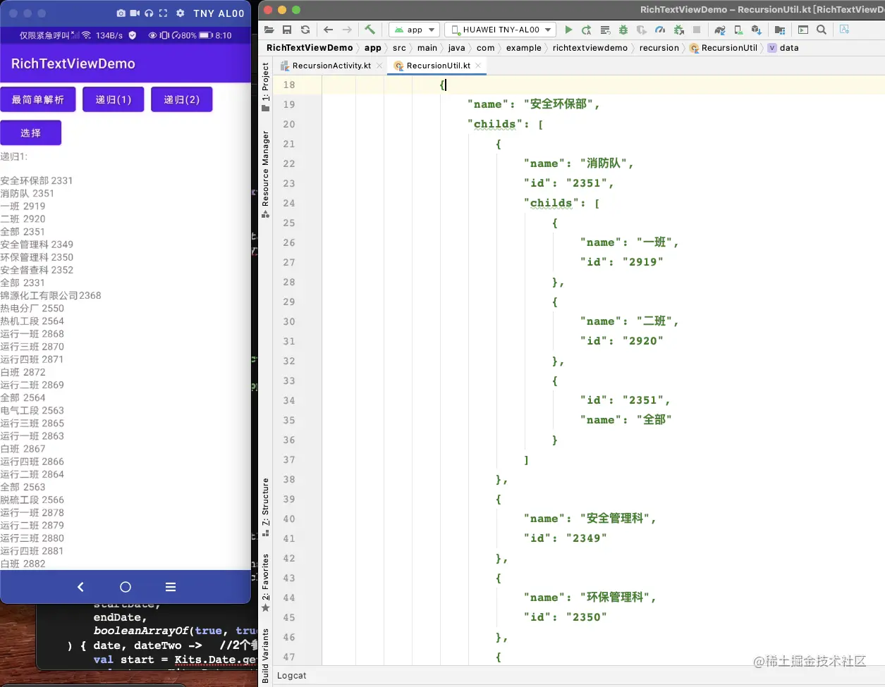This screenshot has height=687, width=885.
Task: Click the Search Everywhere magnifier icon
Action: (x=822, y=30)
